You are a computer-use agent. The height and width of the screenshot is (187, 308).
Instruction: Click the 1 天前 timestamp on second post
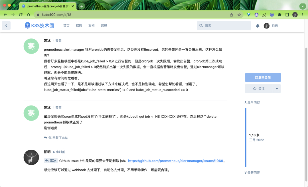coord(57,108)
